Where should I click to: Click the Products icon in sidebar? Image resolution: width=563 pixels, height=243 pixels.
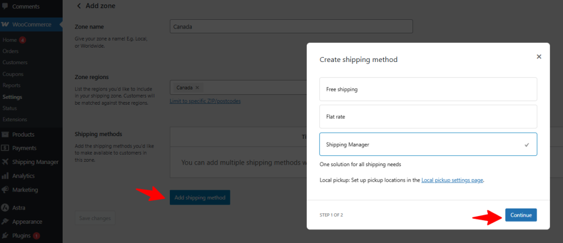click(x=5, y=134)
